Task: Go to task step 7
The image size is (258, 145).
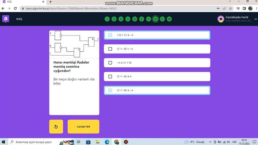Action: 149,19
